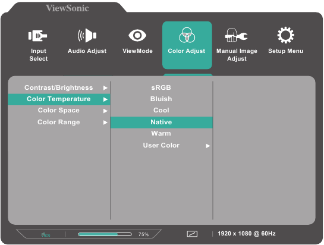The image size is (324, 245).
Task: Select the Native option
Action: (x=161, y=122)
